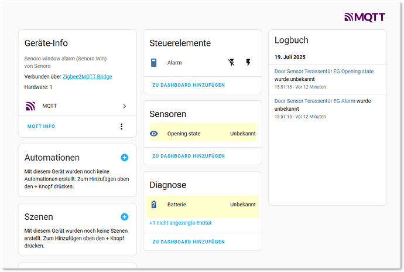Expand MQTT integration row chevron
The width and height of the screenshot is (404, 272).
[124, 106]
